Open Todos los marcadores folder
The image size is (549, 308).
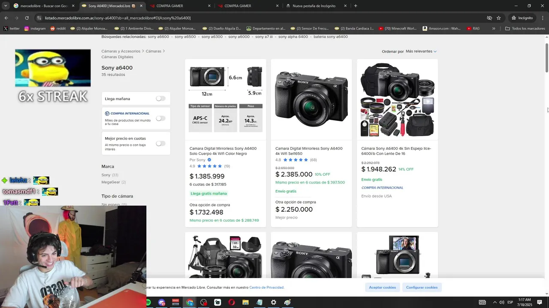tap(525, 29)
